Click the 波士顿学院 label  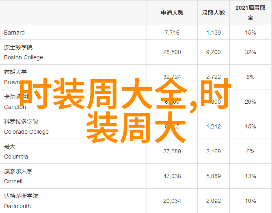[18, 47]
